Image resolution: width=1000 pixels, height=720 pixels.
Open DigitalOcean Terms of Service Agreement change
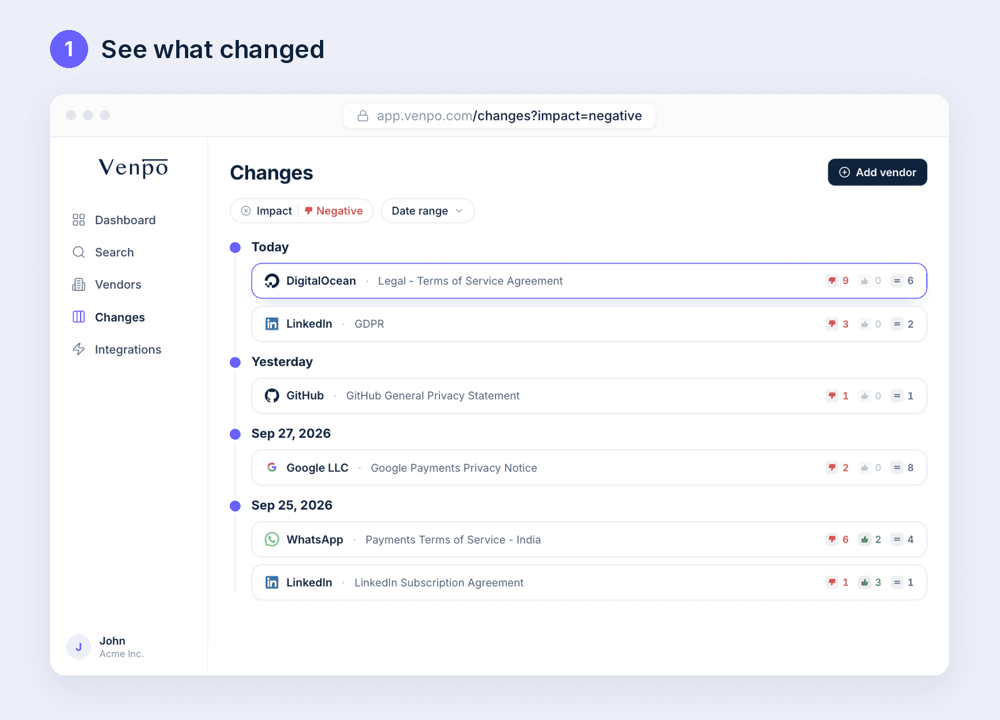[x=589, y=281]
